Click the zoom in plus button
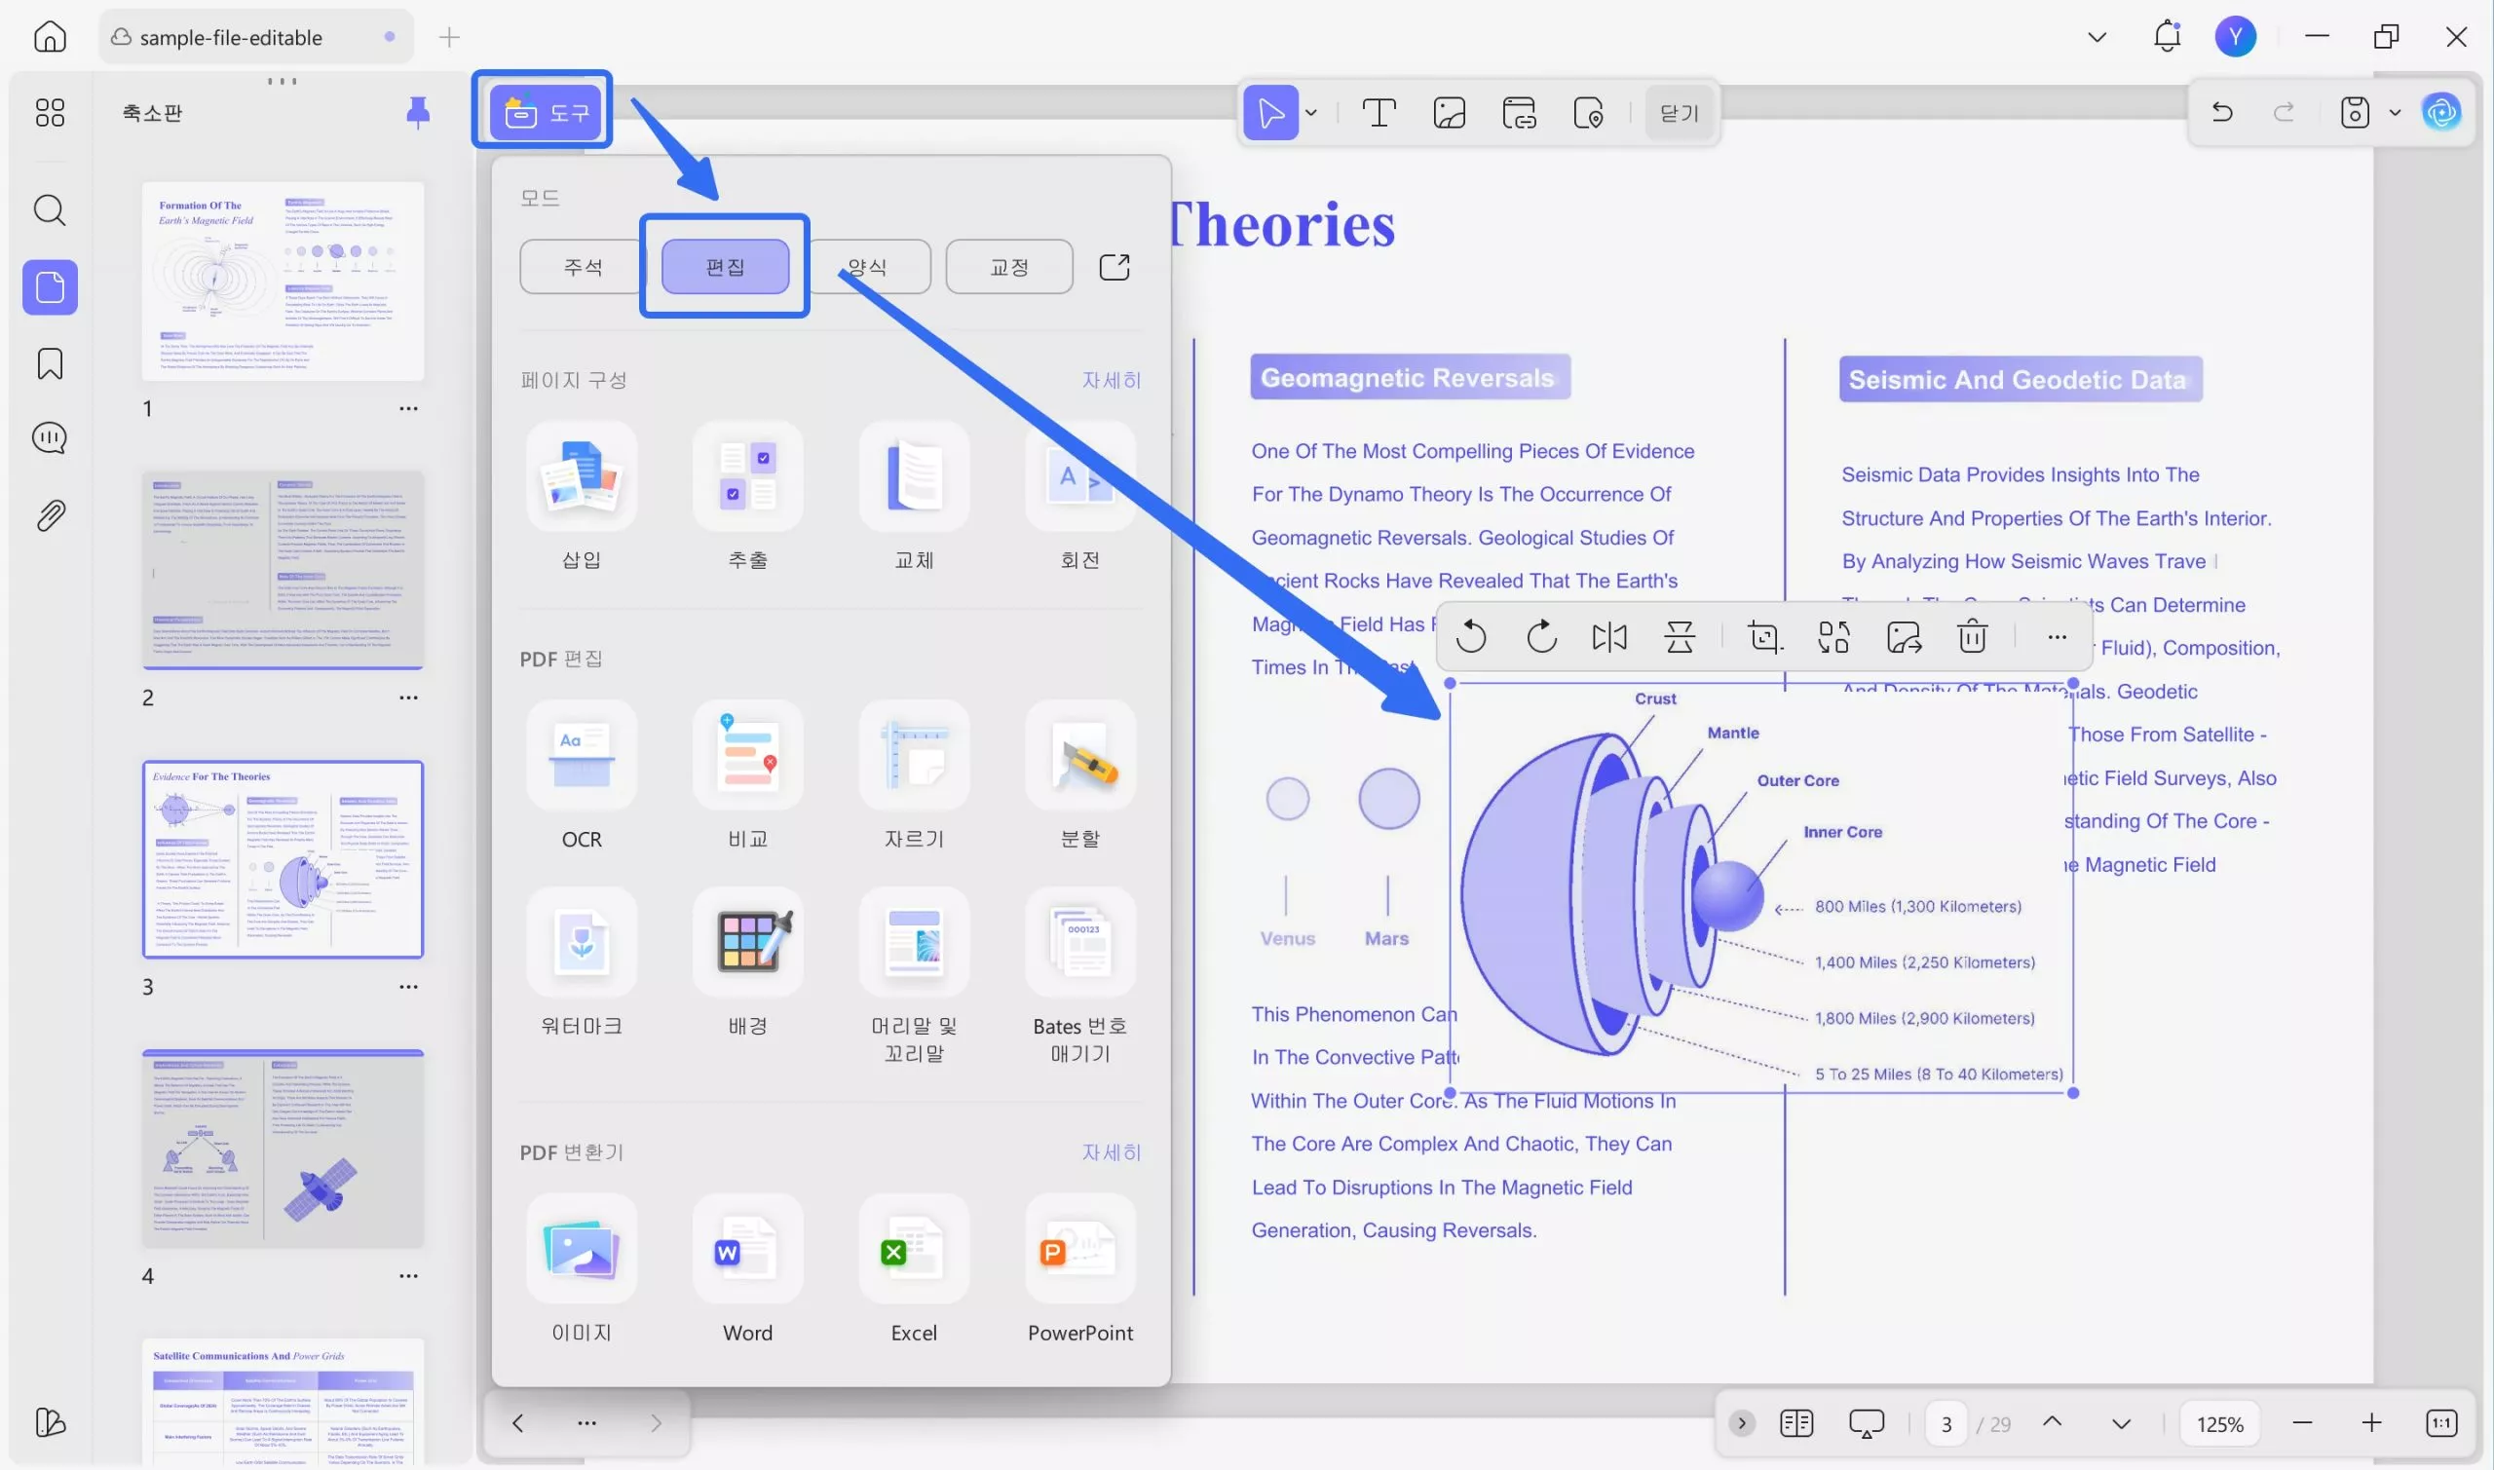This screenshot has height=1470, width=2494. (x=2370, y=1423)
